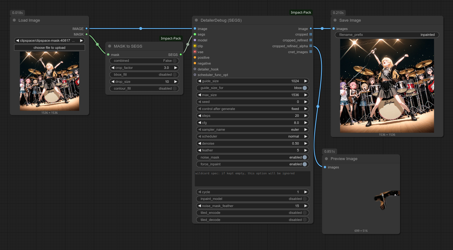The height and width of the screenshot is (250, 453).
Task: Decrease feather with left arrow
Action: pyautogui.click(x=199, y=150)
